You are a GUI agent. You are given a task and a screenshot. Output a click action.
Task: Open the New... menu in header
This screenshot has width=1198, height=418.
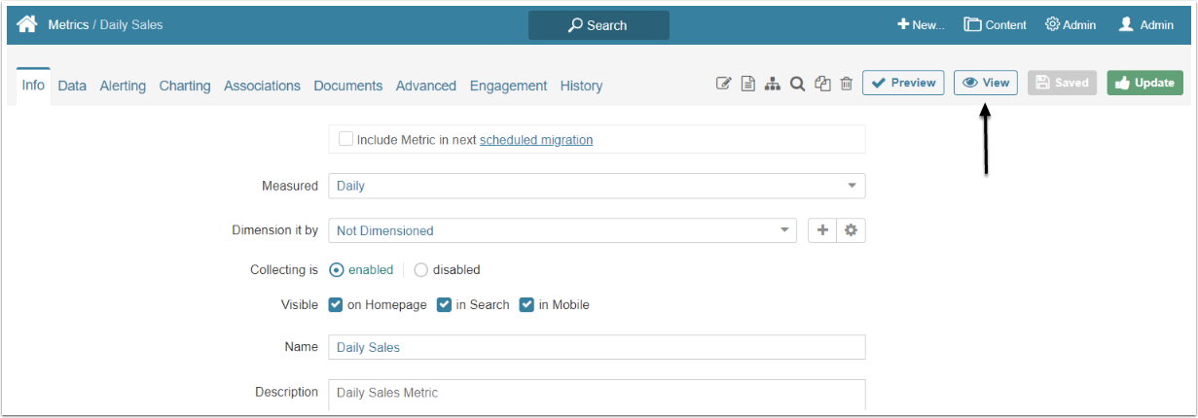point(921,25)
